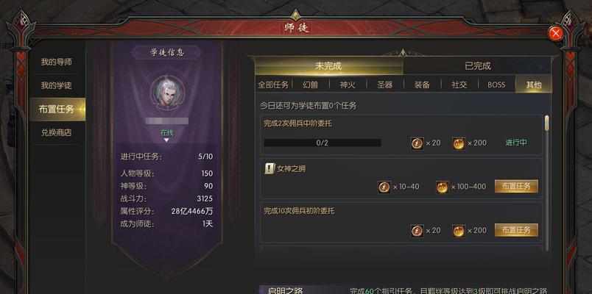Click the ×10~40 reward icon for 女神之拥
The height and width of the screenshot is (294, 592).
coord(384,187)
